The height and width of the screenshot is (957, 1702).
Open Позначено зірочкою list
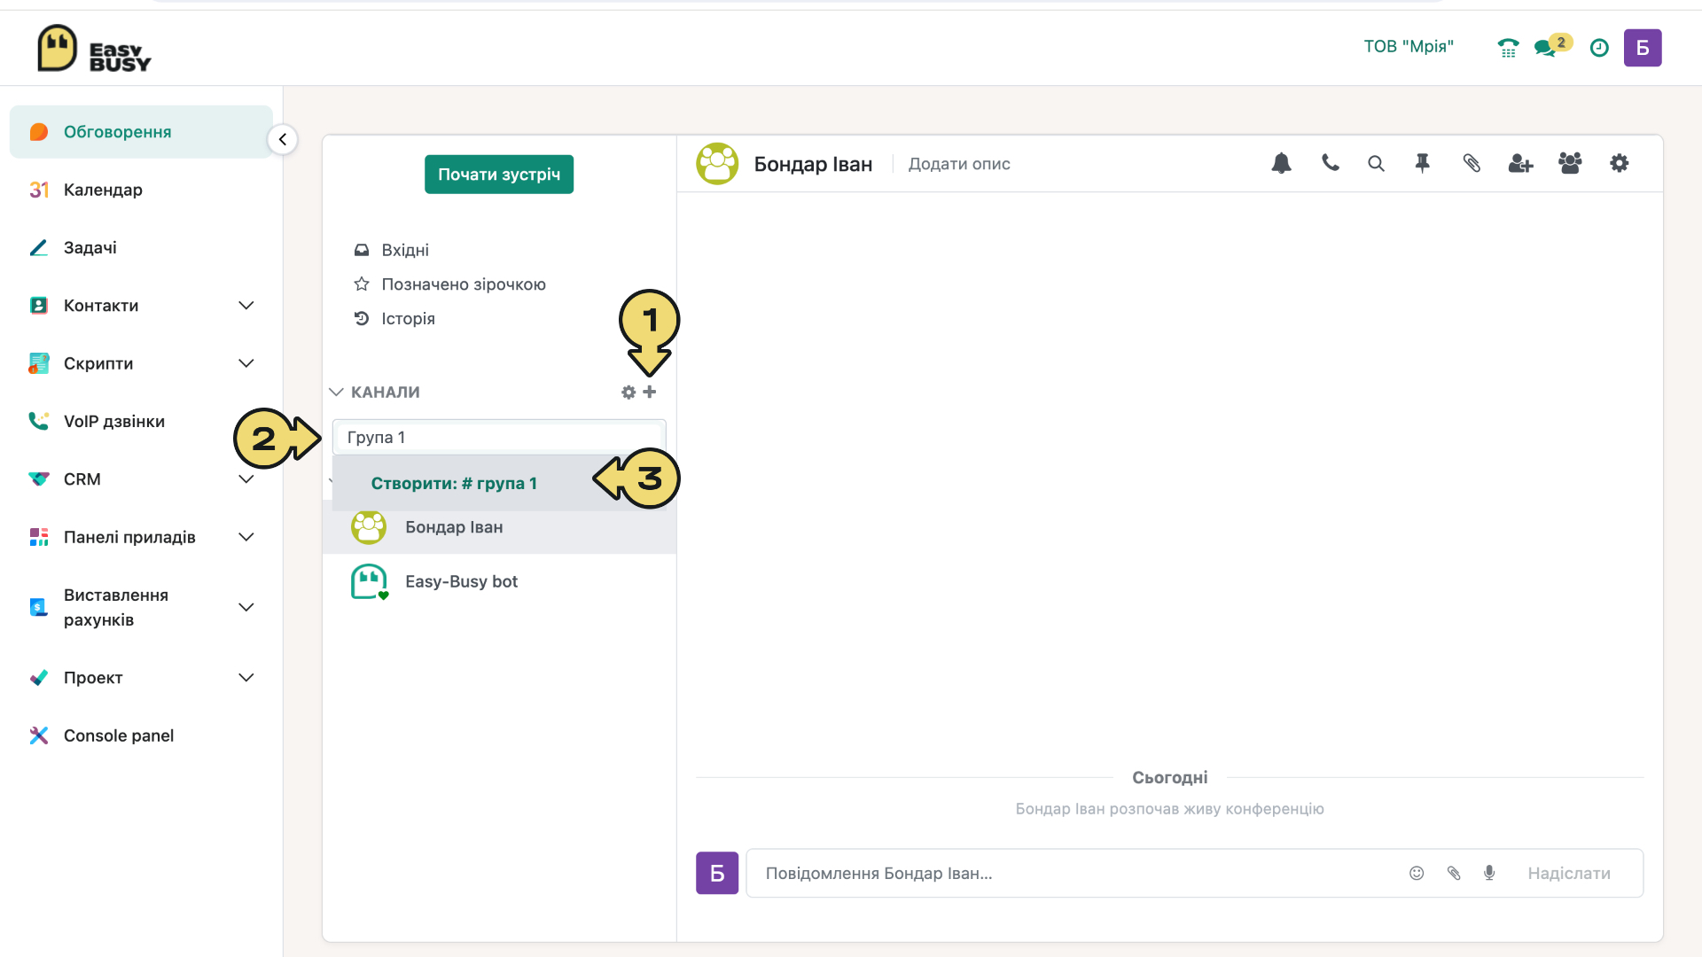pyautogui.click(x=464, y=284)
